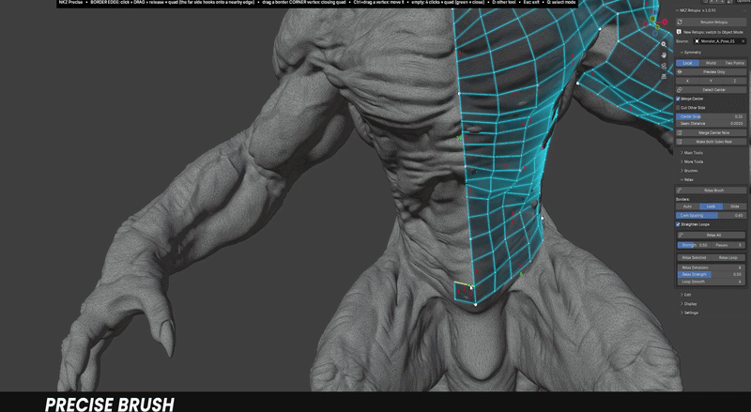Click the red X axis gizmo ball

665,22
